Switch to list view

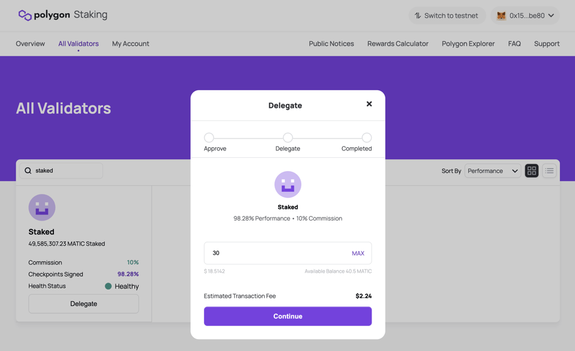549,171
